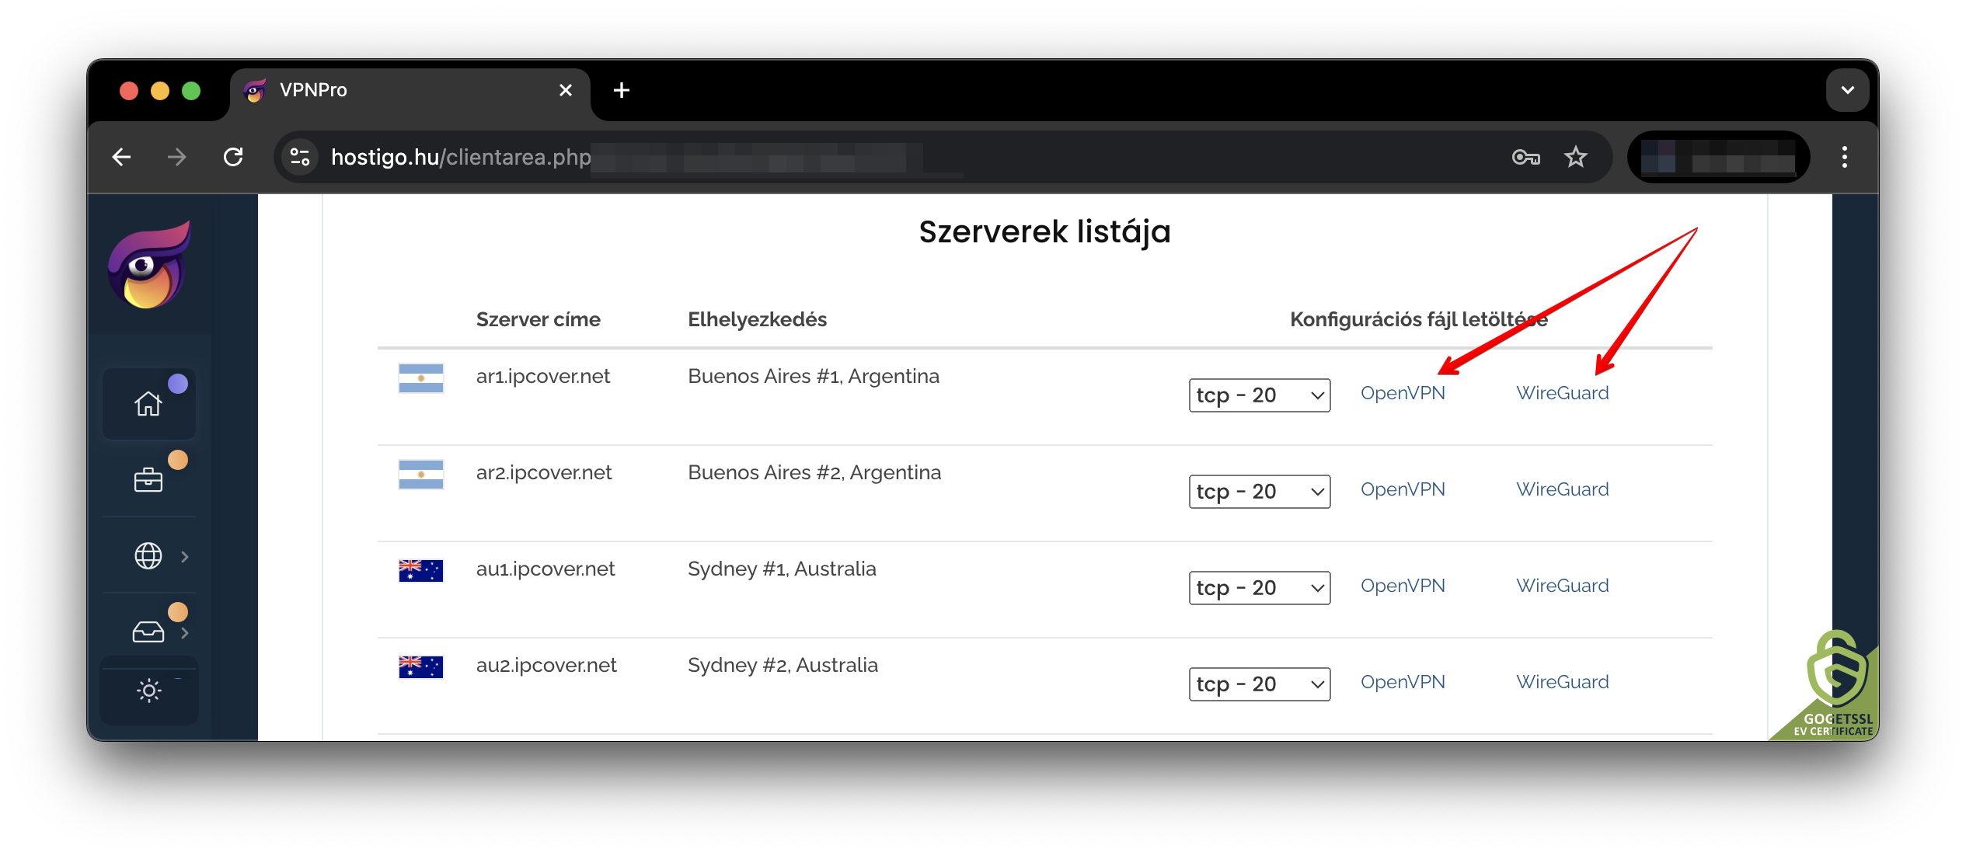Click the password key icon

coord(1526,157)
